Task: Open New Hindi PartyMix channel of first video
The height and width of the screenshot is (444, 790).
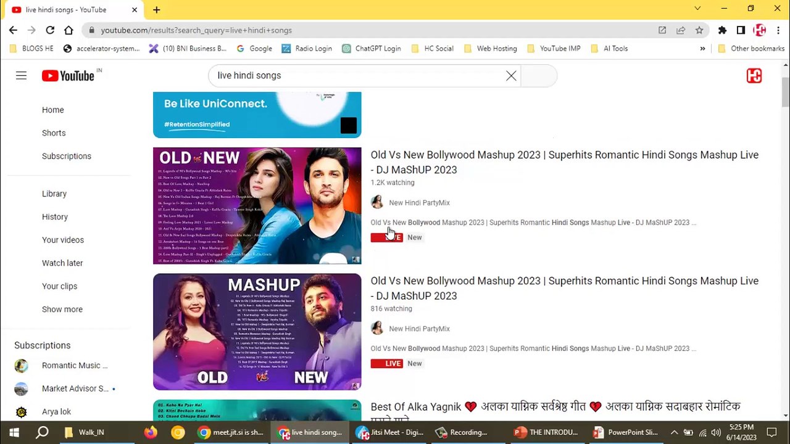Action: pyautogui.click(x=419, y=203)
